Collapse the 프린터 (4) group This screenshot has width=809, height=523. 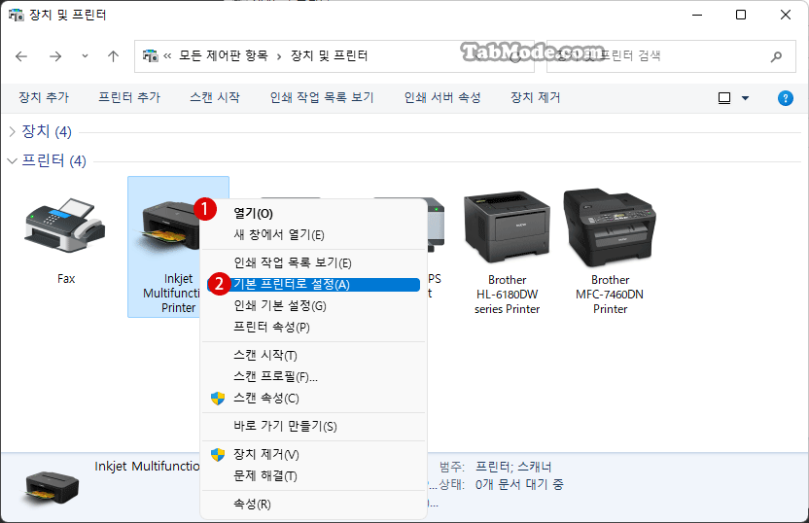pos(12,161)
